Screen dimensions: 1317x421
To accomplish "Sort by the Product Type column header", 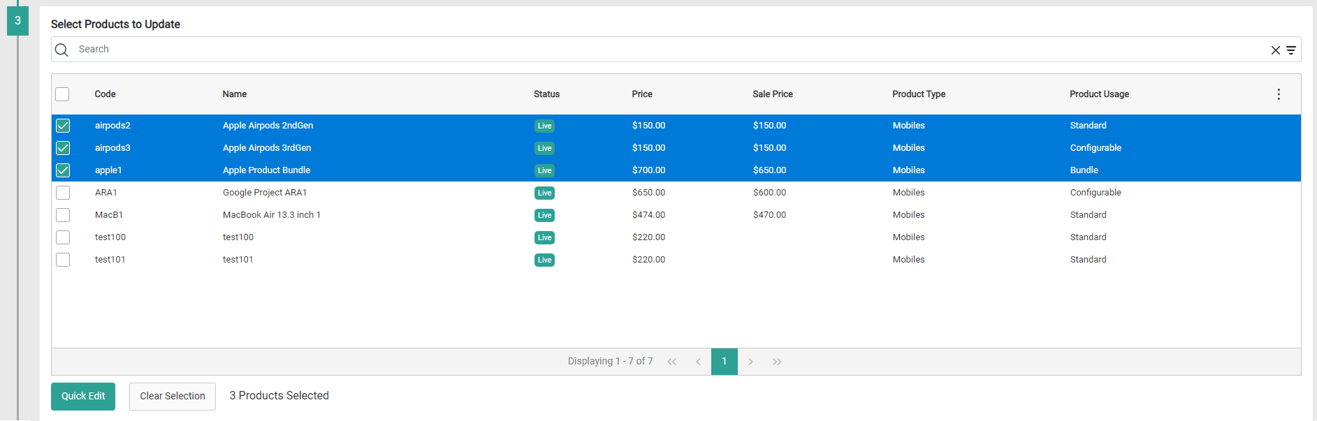I will click(919, 94).
